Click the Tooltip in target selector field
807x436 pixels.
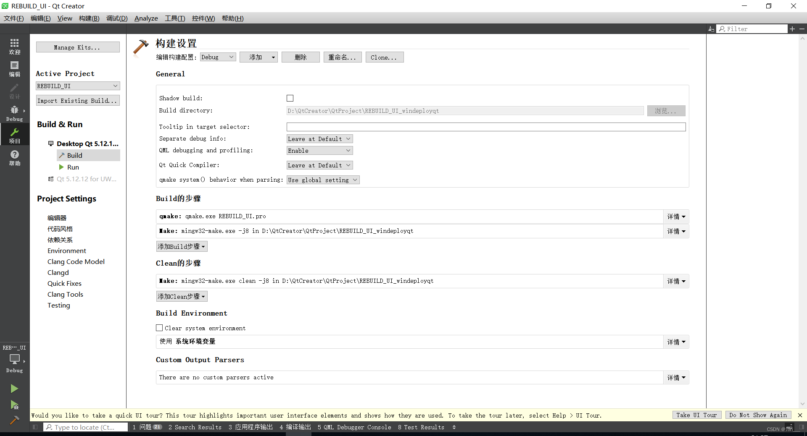click(x=486, y=127)
